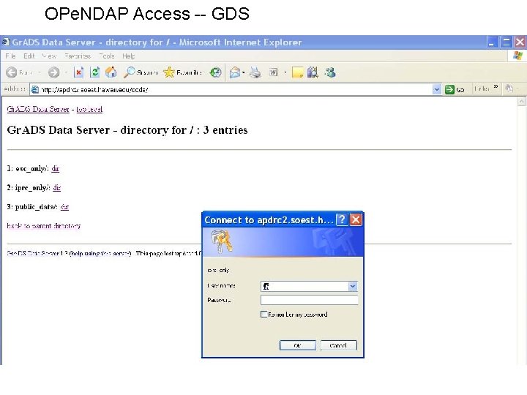The height and width of the screenshot is (395, 527).
Task: Open the History clock icon
Action: point(215,72)
